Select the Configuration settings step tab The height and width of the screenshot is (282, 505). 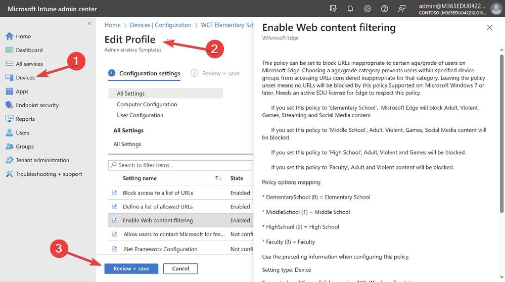pos(144,73)
